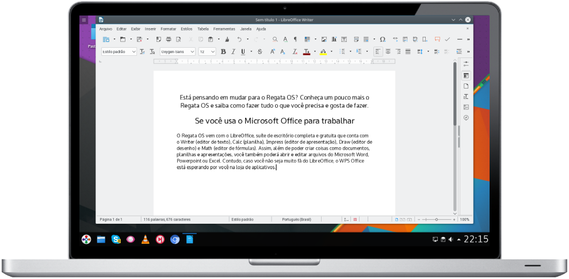Open the Editar menu
The image size is (569, 279).
pos(121,29)
